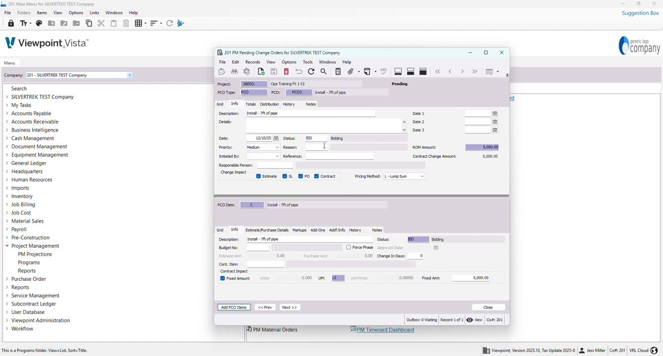Check the Force Phase checkbox
This screenshot has height=356, width=663.
coord(349,247)
